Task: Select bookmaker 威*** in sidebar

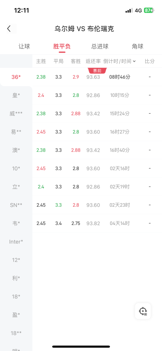Action: pos(16,114)
